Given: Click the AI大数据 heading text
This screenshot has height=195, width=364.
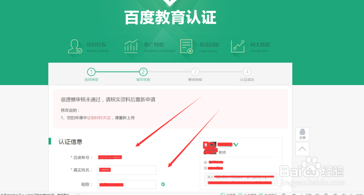Looking at the screenshot, I should pos(260,45).
